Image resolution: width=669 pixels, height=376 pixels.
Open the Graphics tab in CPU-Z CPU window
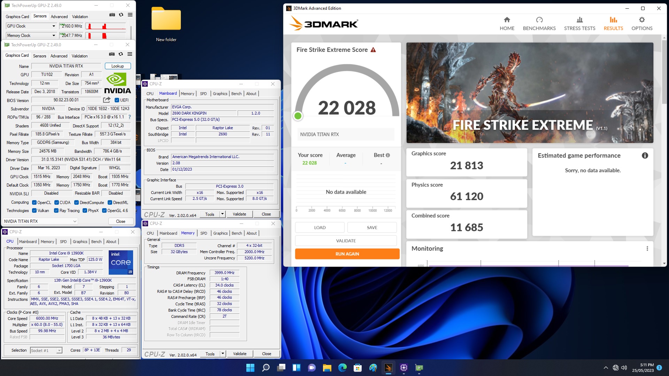[x=80, y=242]
